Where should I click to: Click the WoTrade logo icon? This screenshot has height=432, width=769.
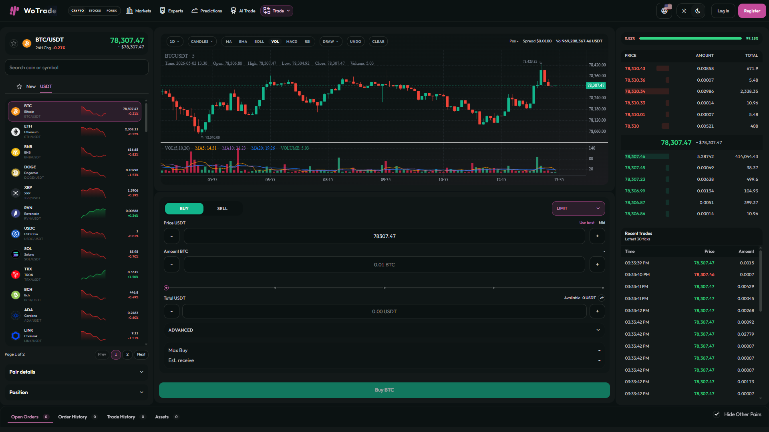(14, 11)
